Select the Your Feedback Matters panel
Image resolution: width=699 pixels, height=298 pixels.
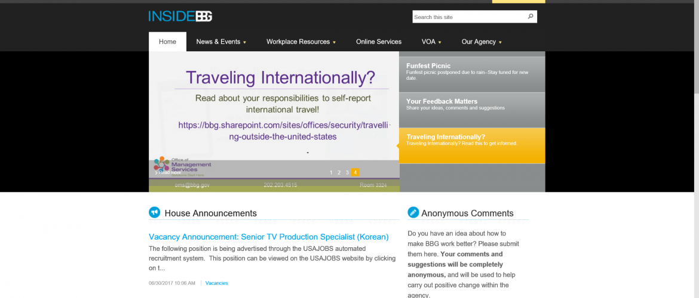472,110
